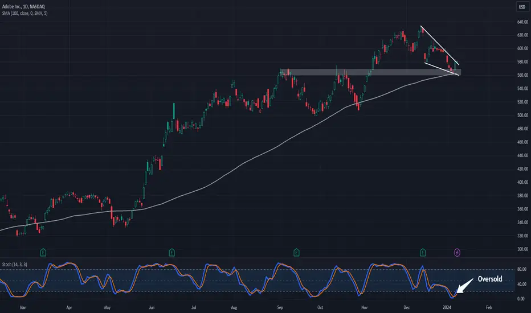Click the 80.00 stochastic axis label
This screenshot has width=531, height=313.
[521, 269]
